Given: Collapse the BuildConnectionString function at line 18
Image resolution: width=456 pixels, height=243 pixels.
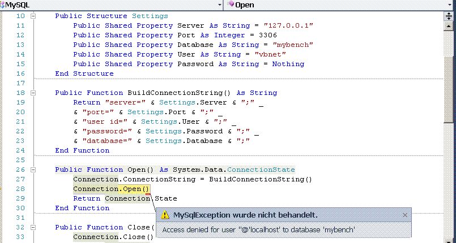Looking at the screenshot, I should click(33, 93).
